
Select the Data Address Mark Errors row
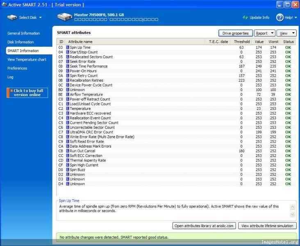click(x=176, y=146)
